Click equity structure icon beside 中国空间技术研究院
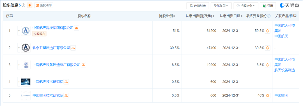This screenshot has width=303, height=106. click(66, 95)
